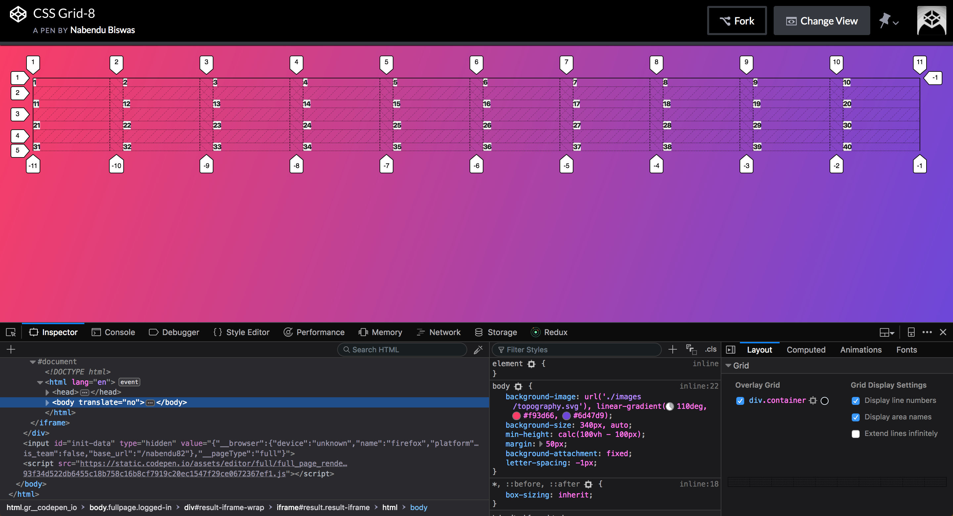Click the ellipsis badge inside body element
The width and height of the screenshot is (953, 516).
coord(150,403)
